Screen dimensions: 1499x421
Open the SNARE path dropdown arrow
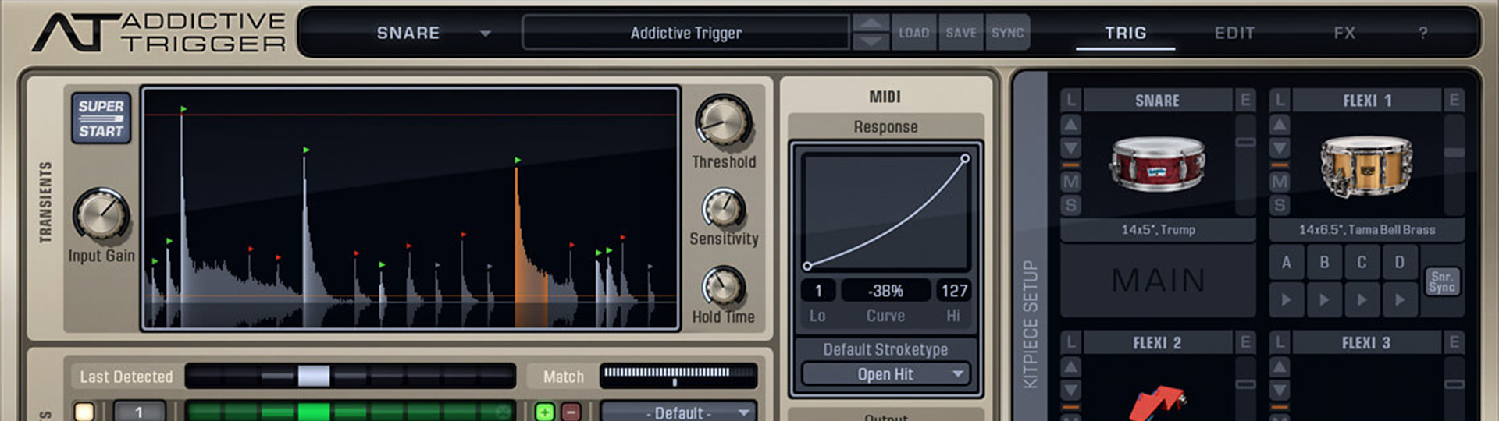(486, 34)
